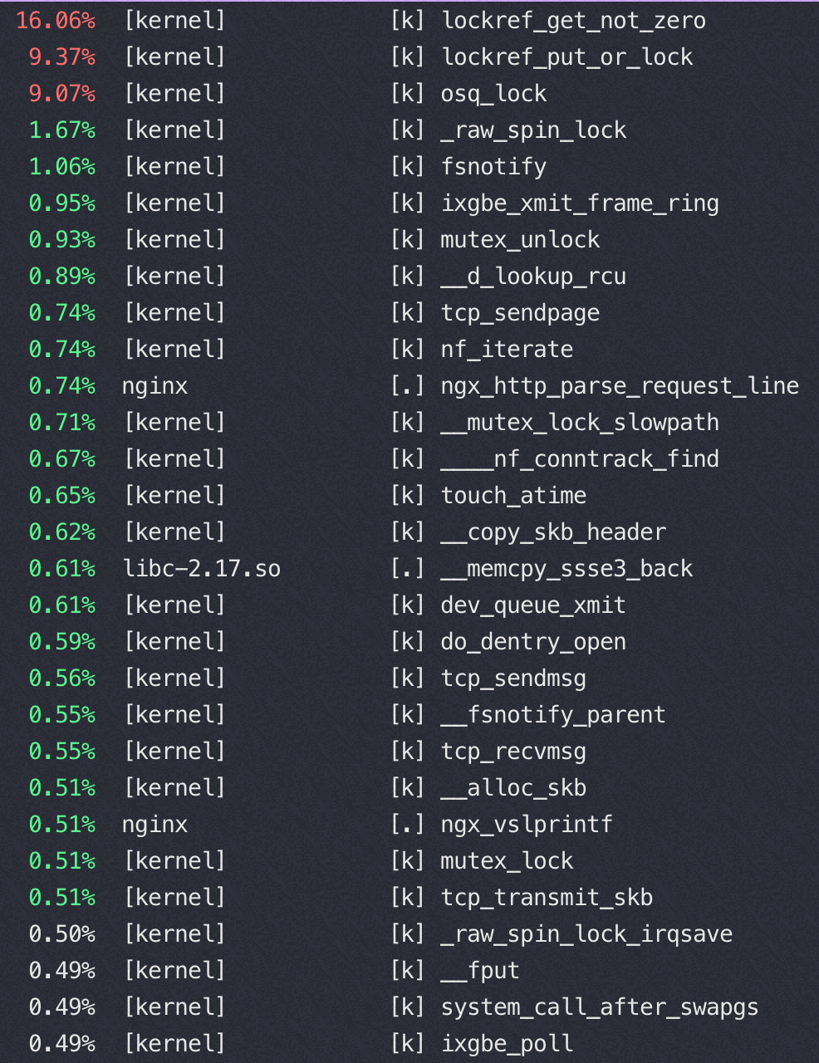Select the system_call_after_swapgs symbol
Image resolution: width=819 pixels, height=1063 pixels.
click(x=600, y=1007)
